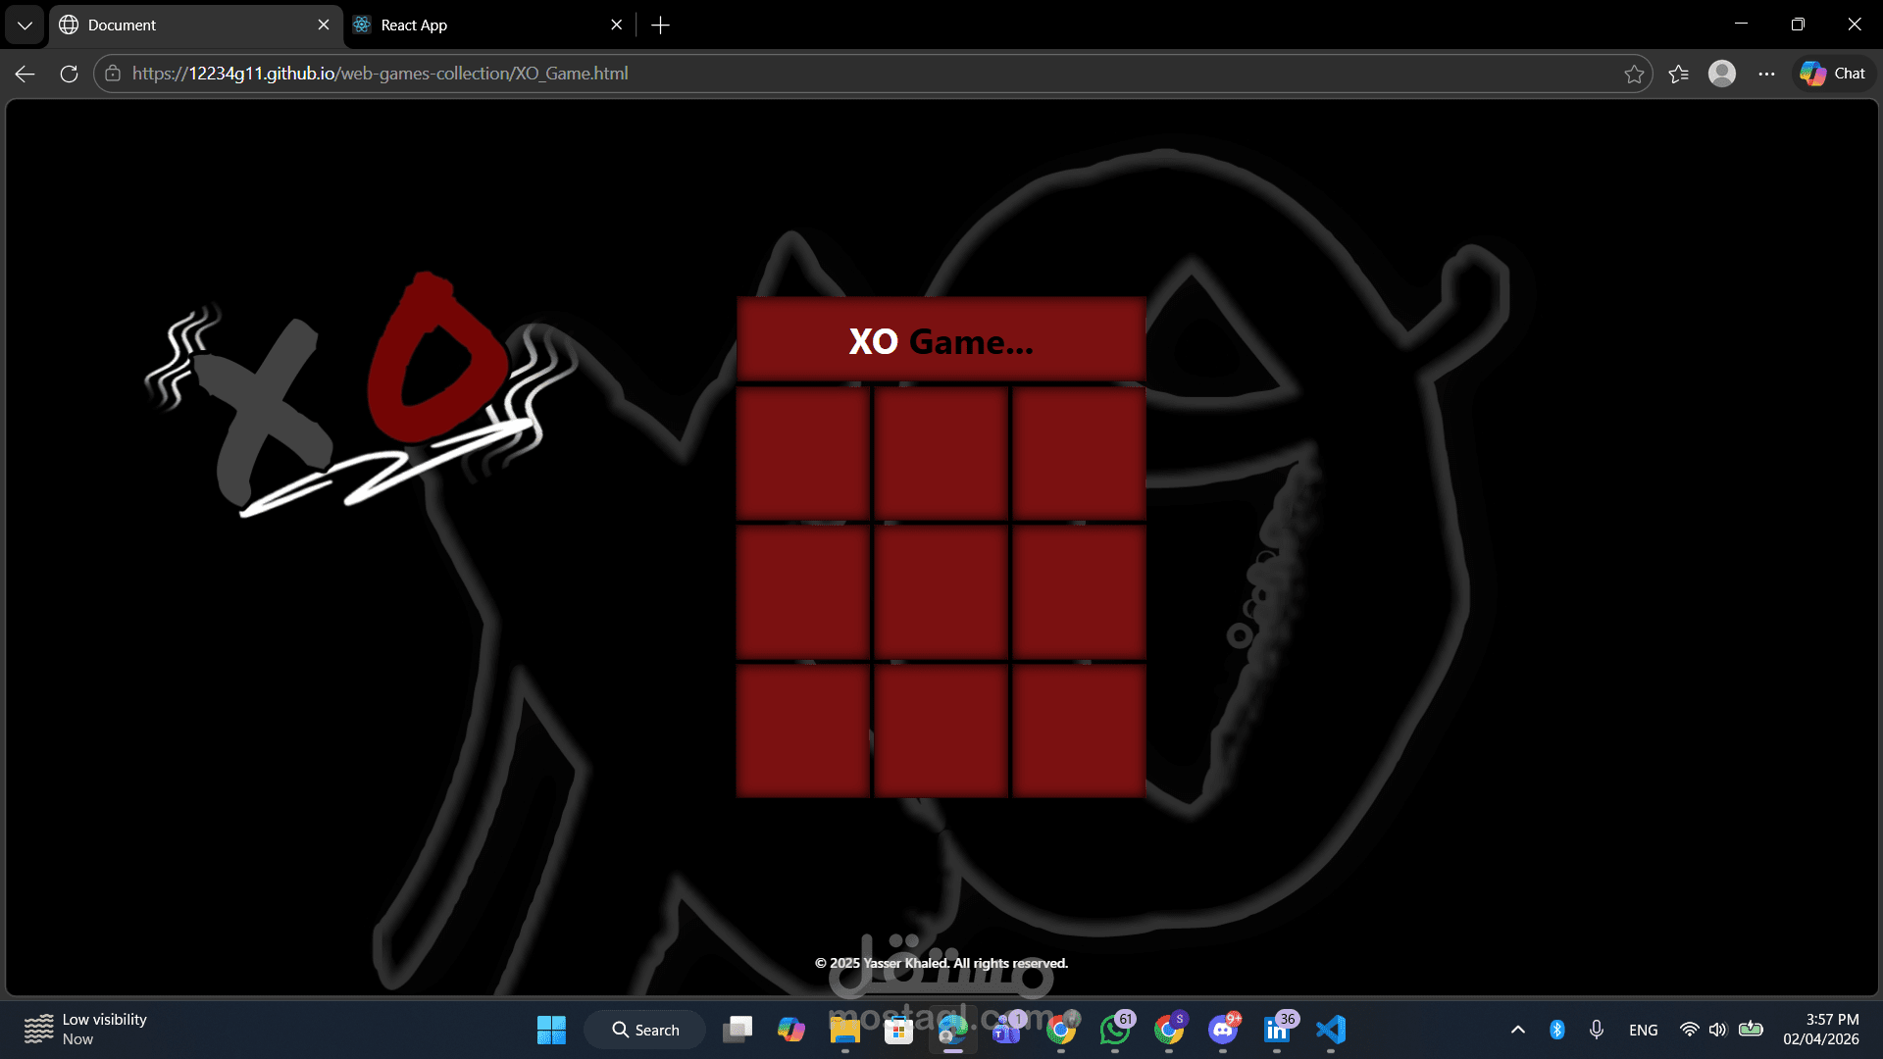Refresh the XO Game page
This screenshot has height=1059, width=1883.
(x=69, y=74)
